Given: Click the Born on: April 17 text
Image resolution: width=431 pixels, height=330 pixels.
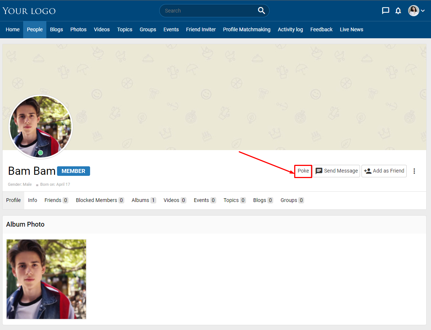Looking at the screenshot, I should coord(55,184).
